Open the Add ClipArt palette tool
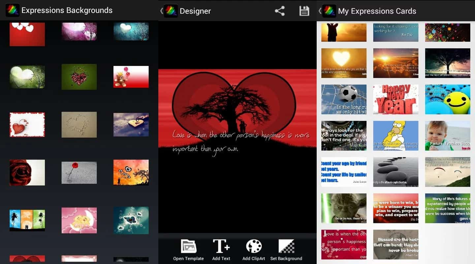 click(x=254, y=250)
